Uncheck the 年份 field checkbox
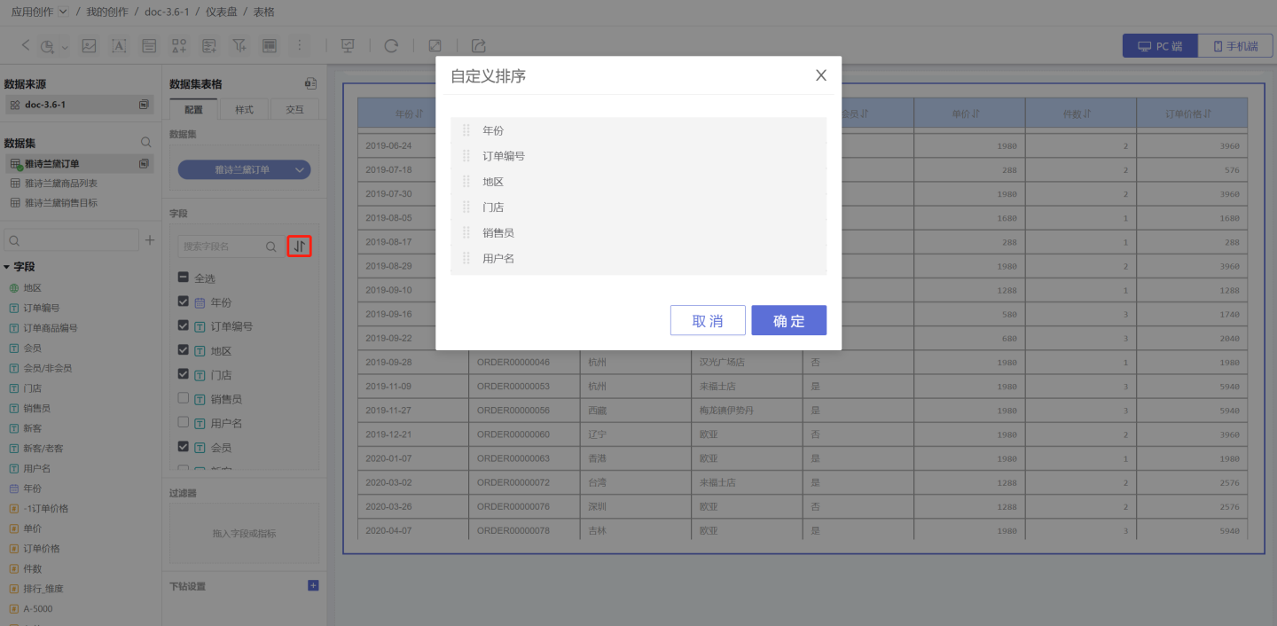 [x=184, y=301]
